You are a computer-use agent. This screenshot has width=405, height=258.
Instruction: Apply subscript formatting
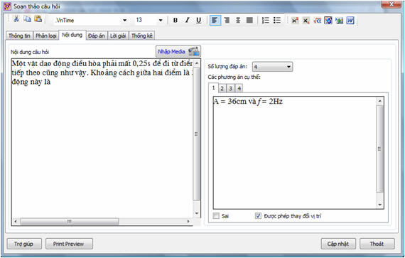tap(306, 21)
